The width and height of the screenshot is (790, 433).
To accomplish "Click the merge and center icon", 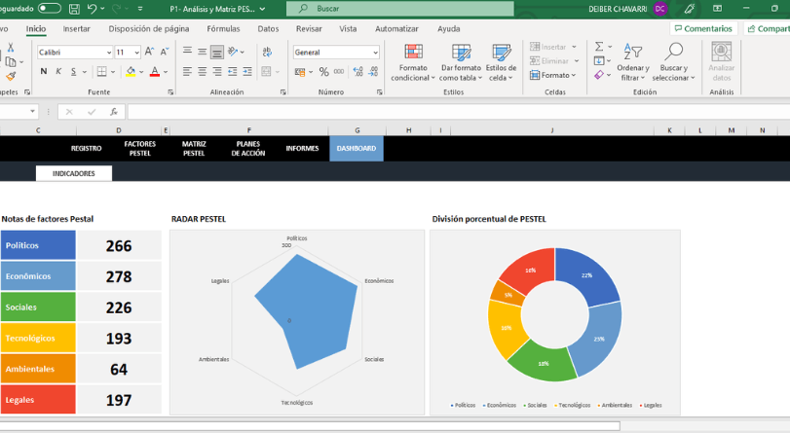I will (267, 71).
